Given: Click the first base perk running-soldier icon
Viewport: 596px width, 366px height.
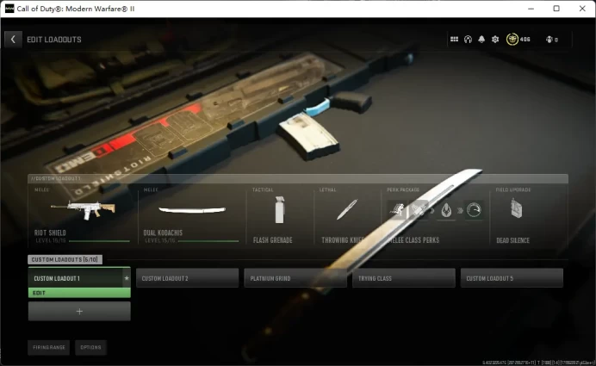Looking at the screenshot, I should (x=397, y=210).
